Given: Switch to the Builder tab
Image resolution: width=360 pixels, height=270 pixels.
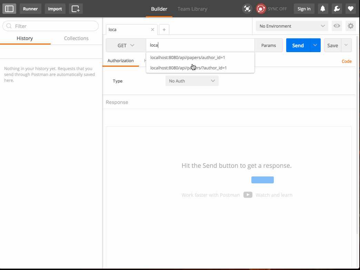Looking at the screenshot, I should (x=159, y=9).
